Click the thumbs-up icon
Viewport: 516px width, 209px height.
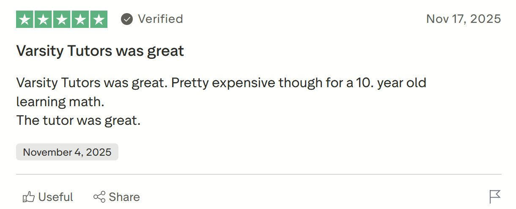(28, 197)
